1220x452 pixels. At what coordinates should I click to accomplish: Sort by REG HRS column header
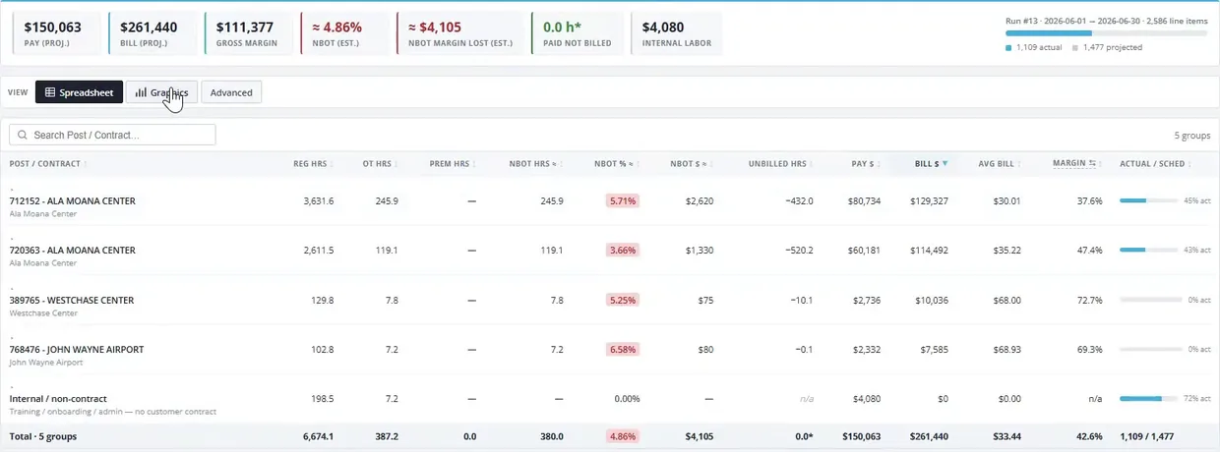314,164
